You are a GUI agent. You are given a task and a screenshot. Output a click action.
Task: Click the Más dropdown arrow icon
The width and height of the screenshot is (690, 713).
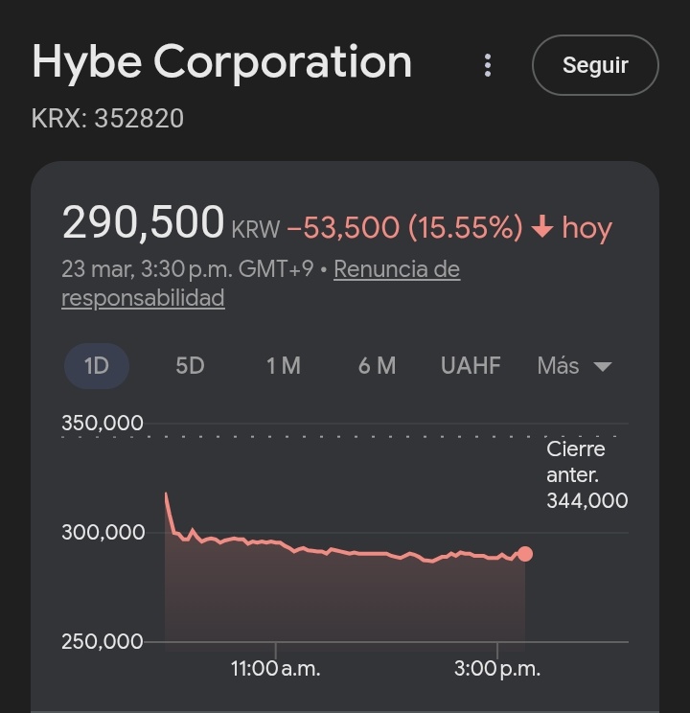603,366
